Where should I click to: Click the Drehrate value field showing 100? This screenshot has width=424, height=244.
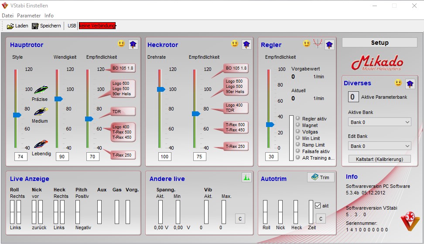pos(164,157)
